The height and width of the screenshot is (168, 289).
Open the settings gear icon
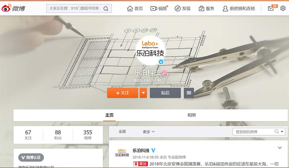283,8
